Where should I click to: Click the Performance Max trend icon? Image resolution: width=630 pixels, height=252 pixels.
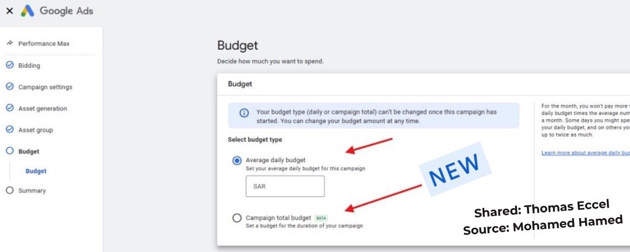pos(10,43)
